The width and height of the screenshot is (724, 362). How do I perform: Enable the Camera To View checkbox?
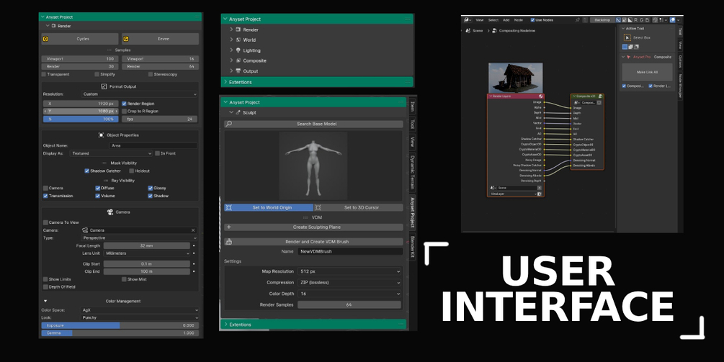click(x=45, y=222)
